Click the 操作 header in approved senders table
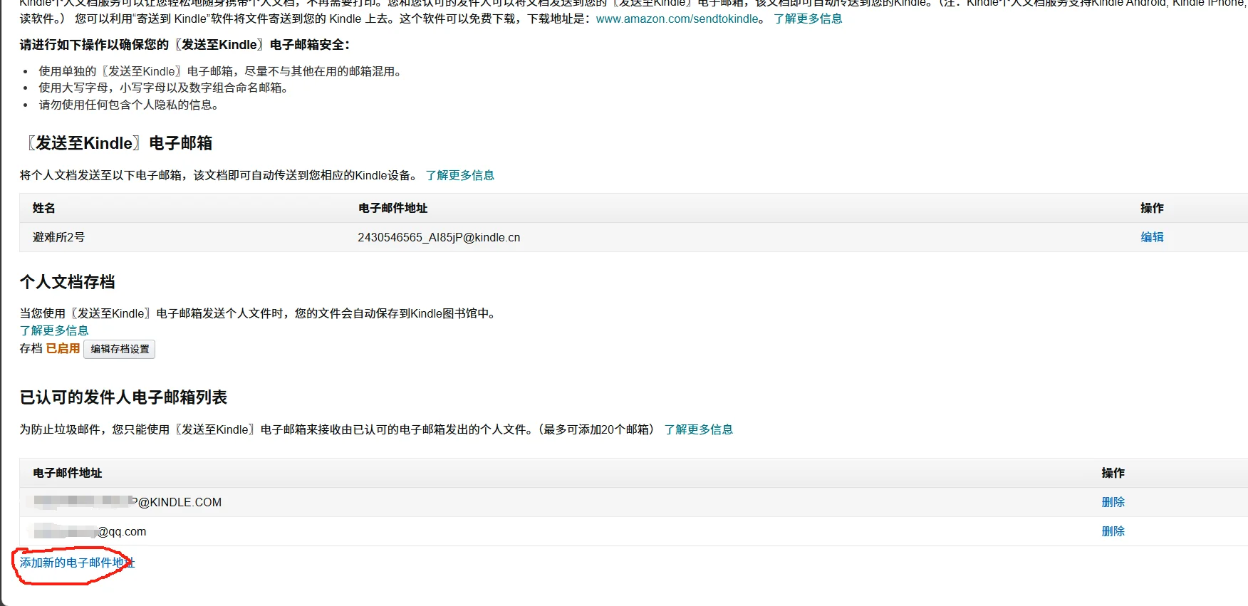1248x606 pixels. point(1113,473)
